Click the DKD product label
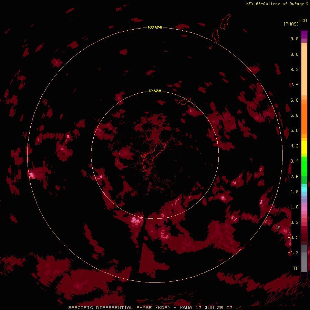 click(x=303, y=21)
